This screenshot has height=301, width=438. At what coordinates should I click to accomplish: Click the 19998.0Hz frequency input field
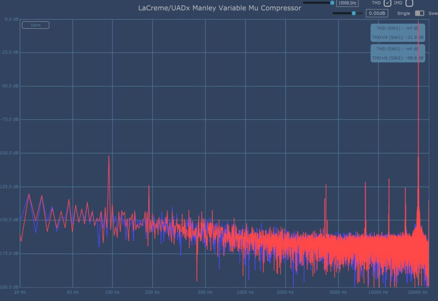[348, 3]
